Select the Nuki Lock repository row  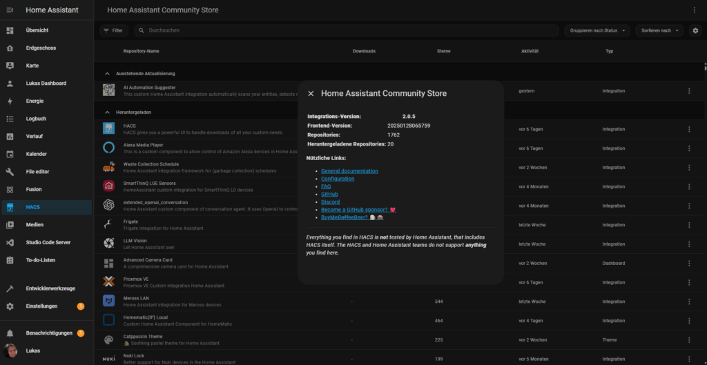[x=398, y=359]
